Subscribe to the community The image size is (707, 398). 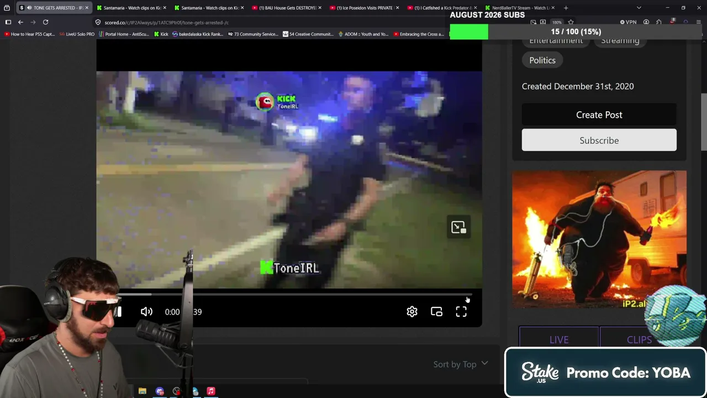599,140
